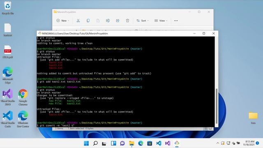Click Share icon in File Explorer toolbar

pyautogui.click(x=118, y=21)
